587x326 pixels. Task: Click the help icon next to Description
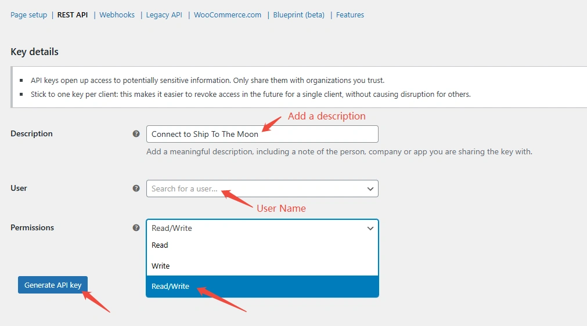point(136,134)
